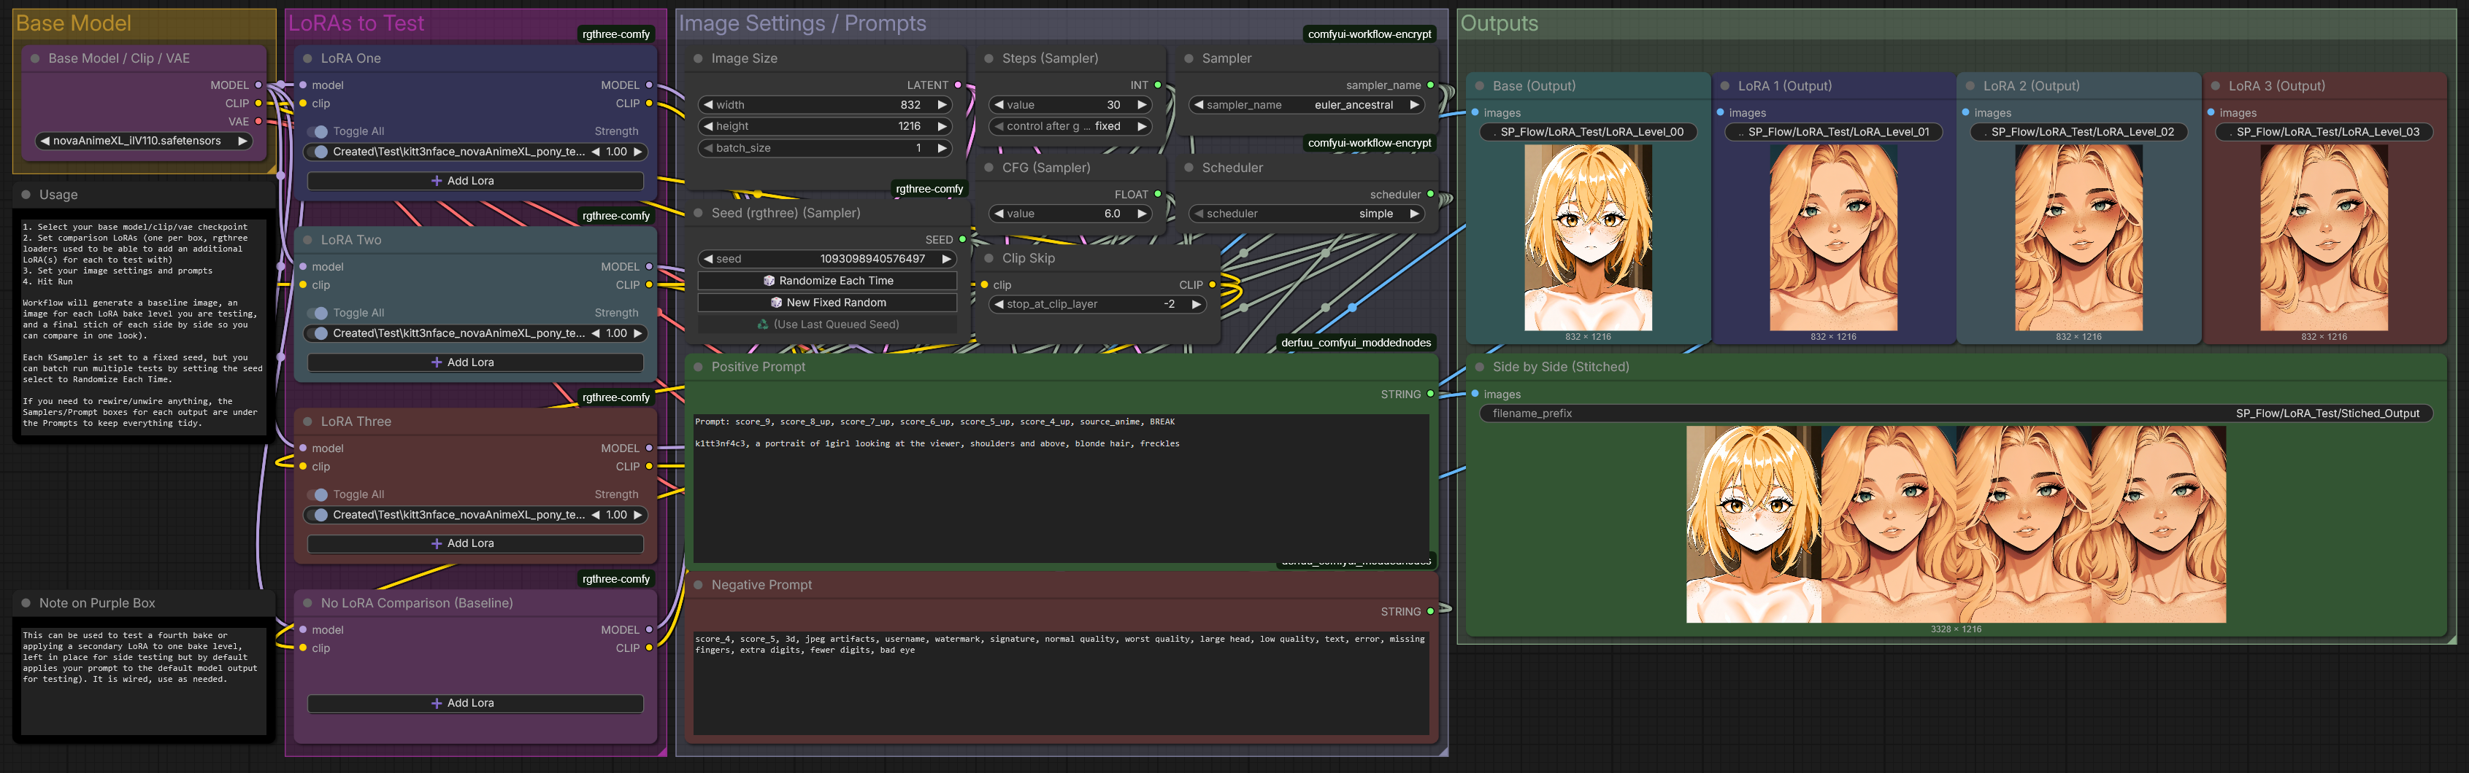The image size is (2469, 773).
Task: Toggle All LoRAs switch in LoRA One
Action: pos(318,131)
